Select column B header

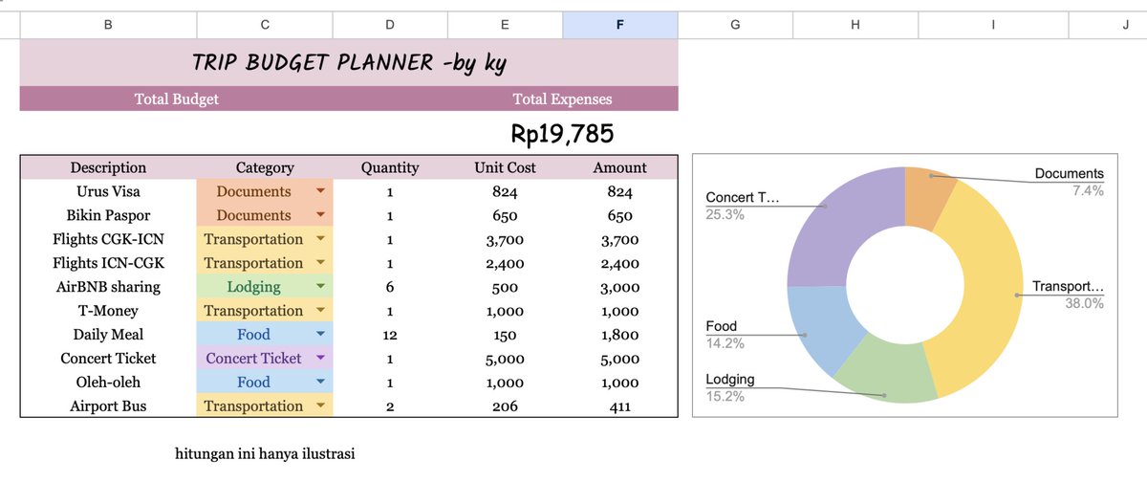pos(108,26)
